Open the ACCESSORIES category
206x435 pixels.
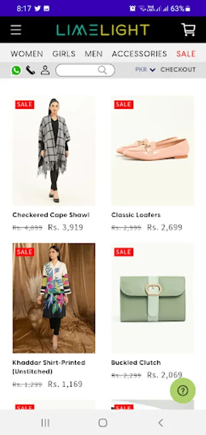(139, 54)
